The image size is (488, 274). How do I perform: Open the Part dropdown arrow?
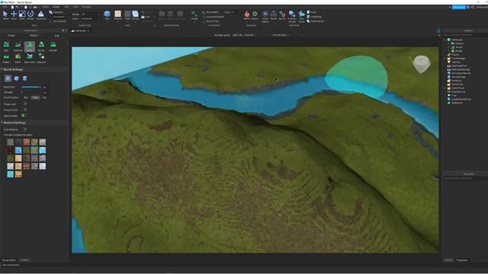pyautogui.click(x=107, y=22)
